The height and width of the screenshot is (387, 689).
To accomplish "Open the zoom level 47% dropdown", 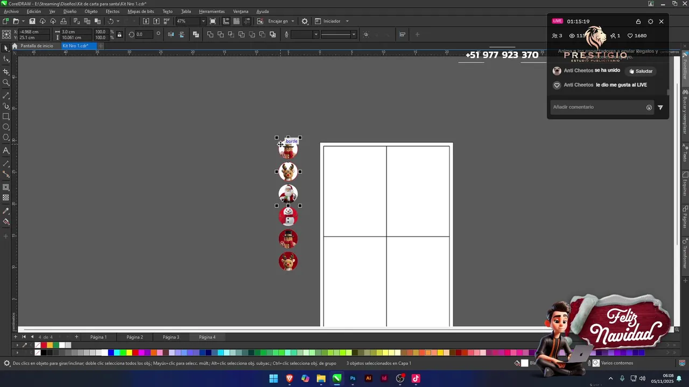I will click(203, 21).
